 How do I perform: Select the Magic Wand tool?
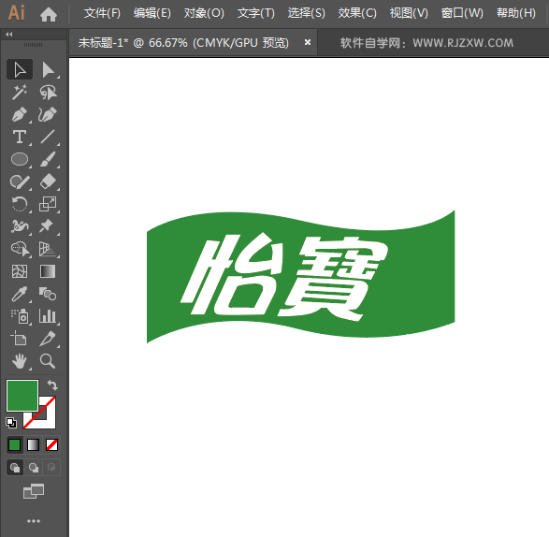20,92
